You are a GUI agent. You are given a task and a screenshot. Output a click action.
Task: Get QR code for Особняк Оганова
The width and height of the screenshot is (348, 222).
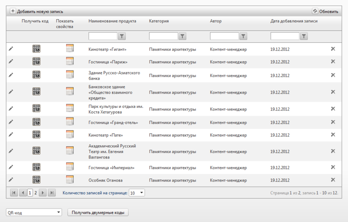[37, 180]
